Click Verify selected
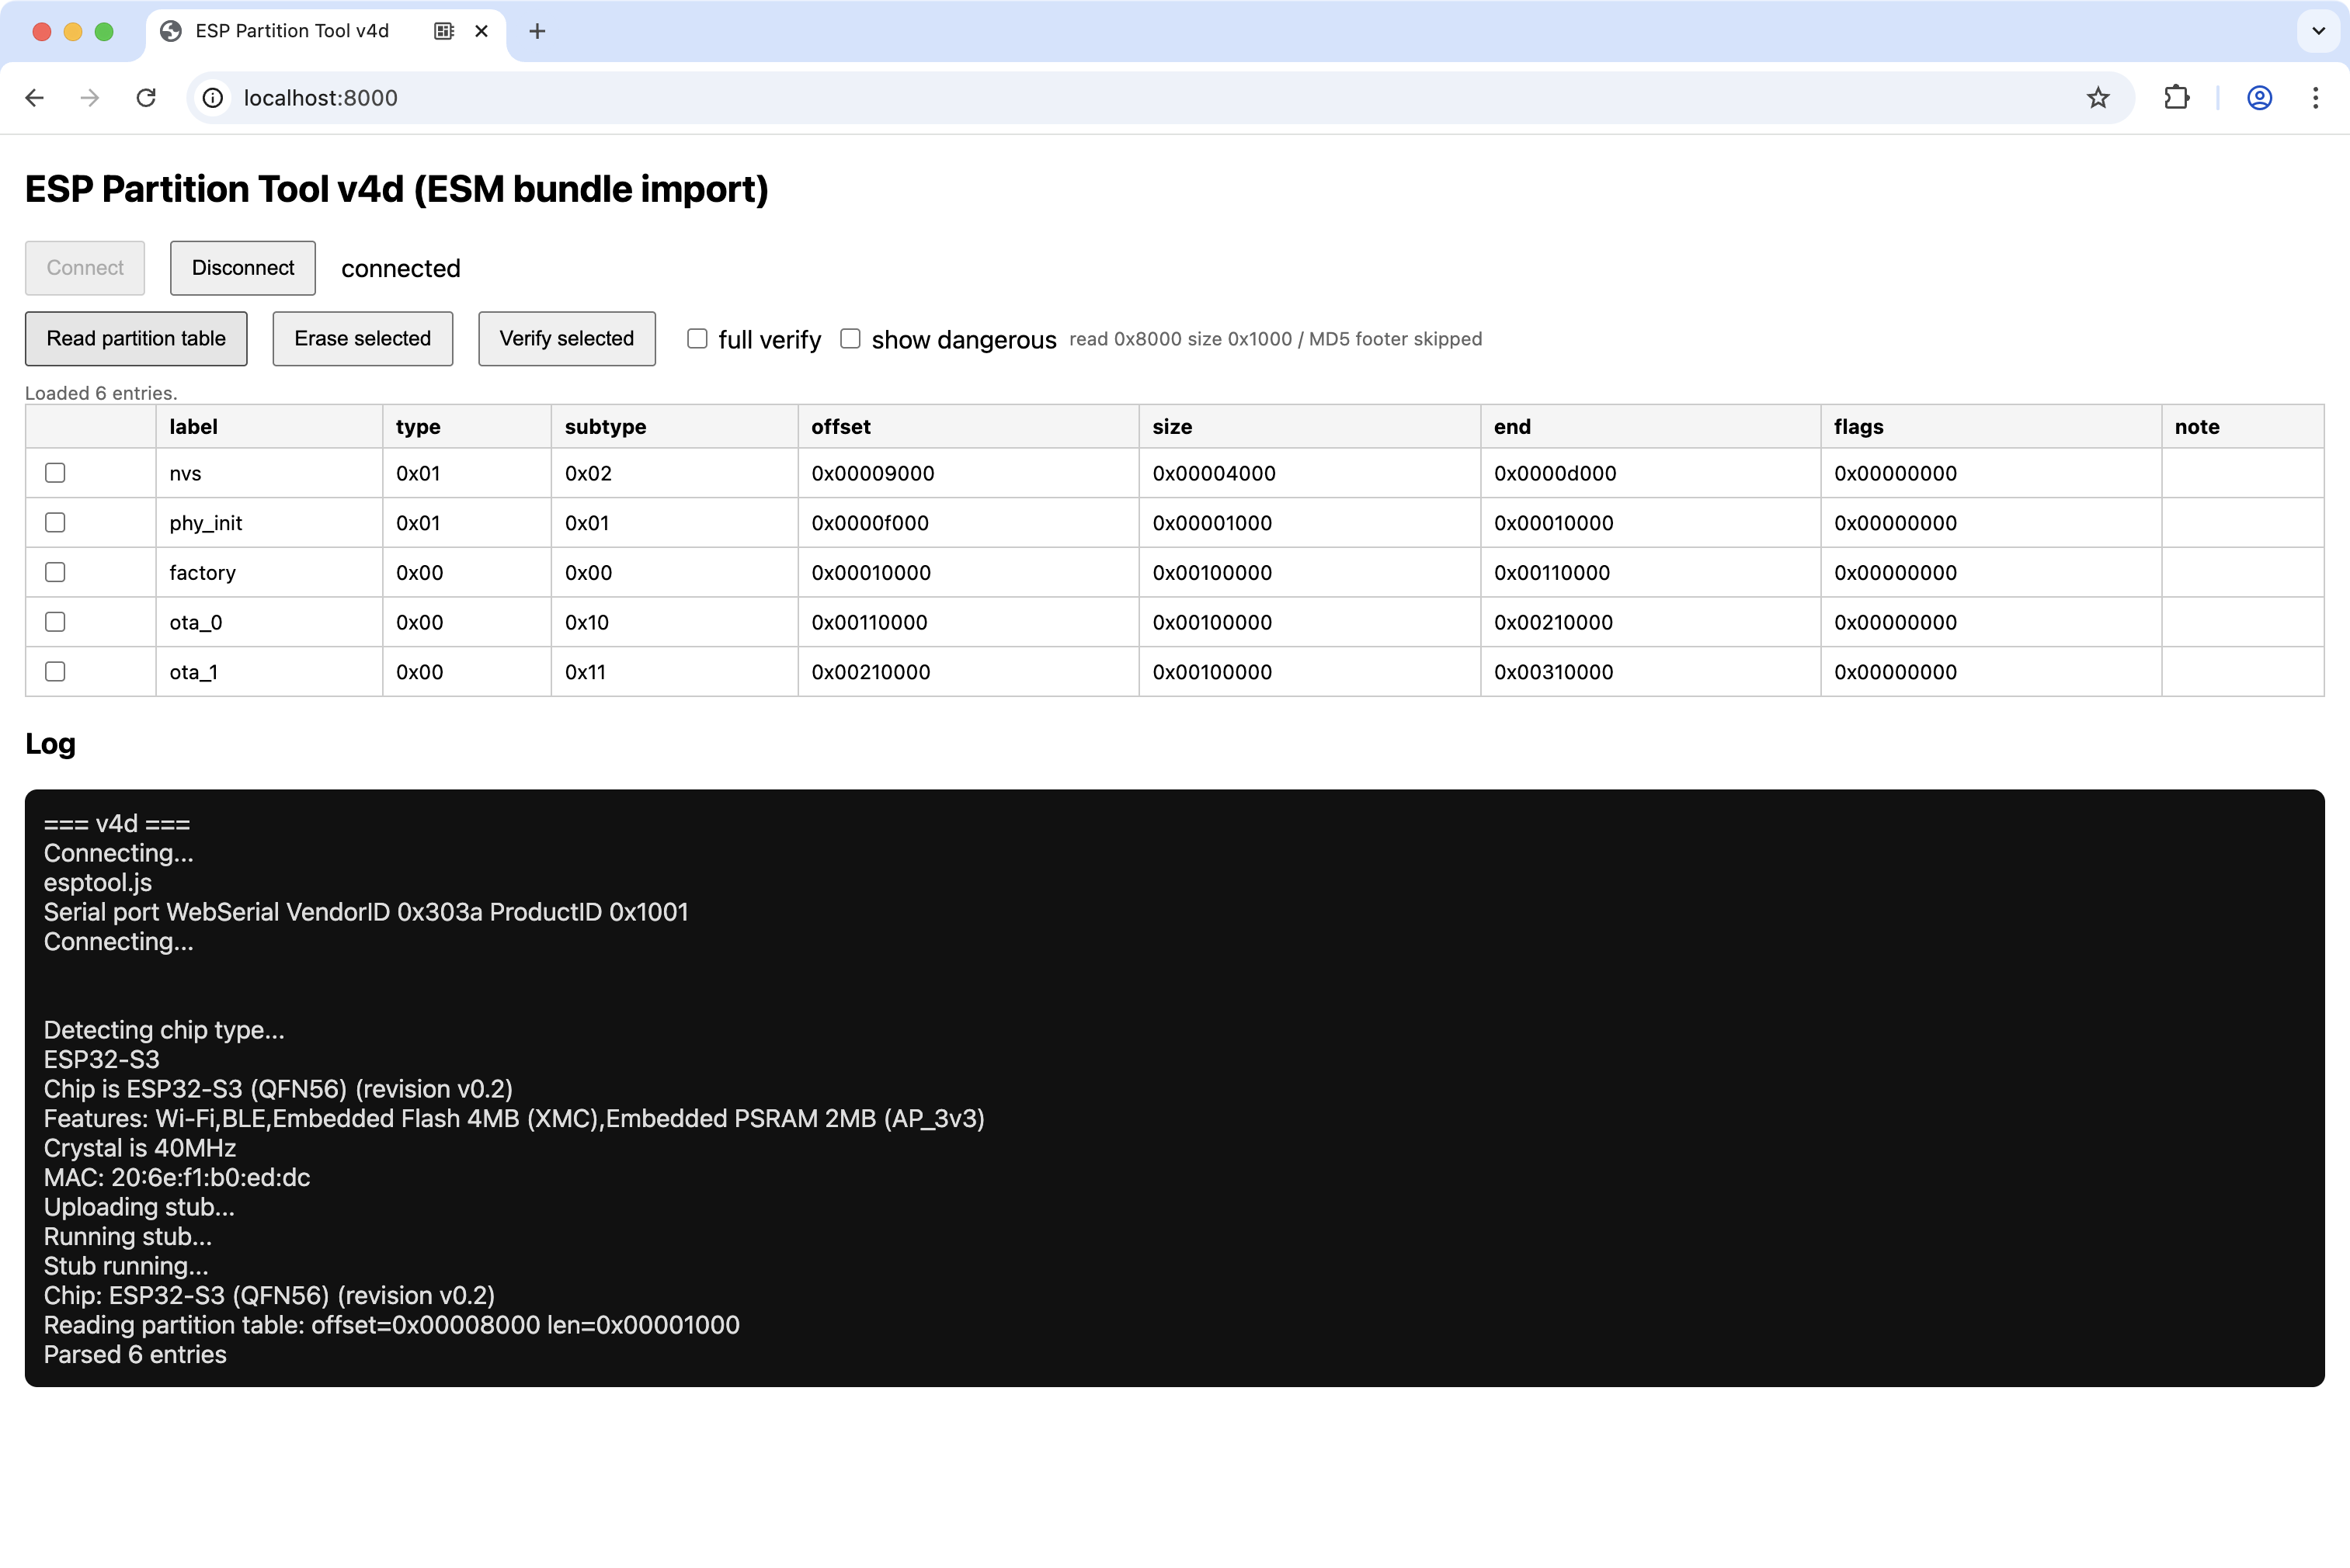This screenshot has width=2350, height=1568. pyautogui.click(x=566, y=339)
